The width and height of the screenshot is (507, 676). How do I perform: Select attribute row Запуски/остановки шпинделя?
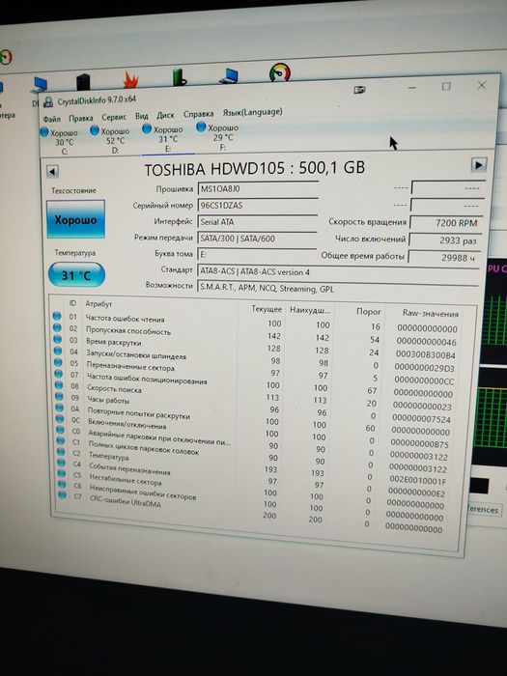coord(253,358)
